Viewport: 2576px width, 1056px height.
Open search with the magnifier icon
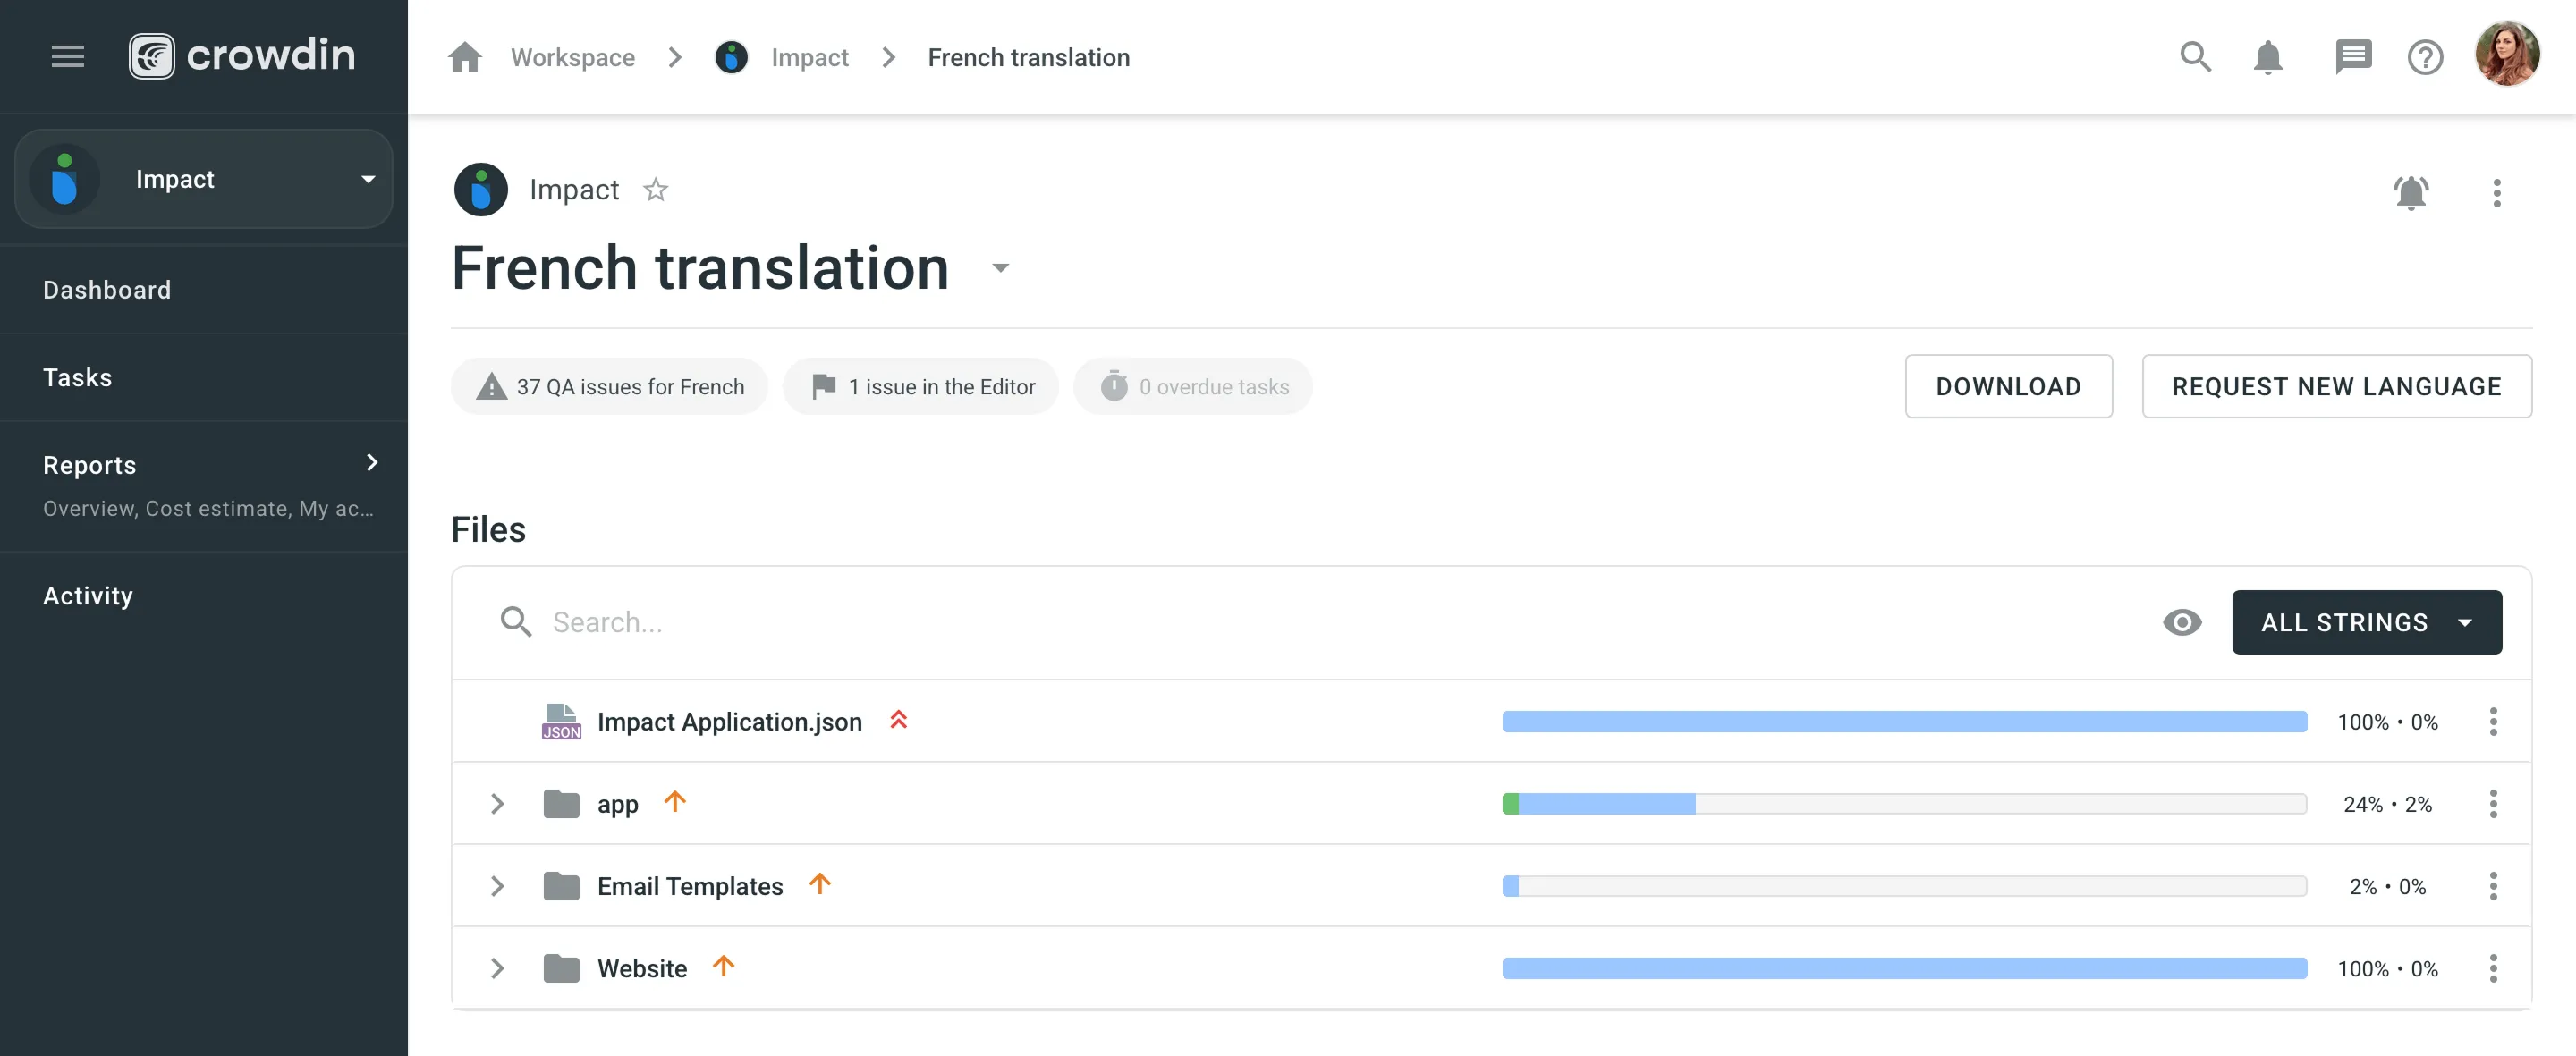(x=2195, y=57)
